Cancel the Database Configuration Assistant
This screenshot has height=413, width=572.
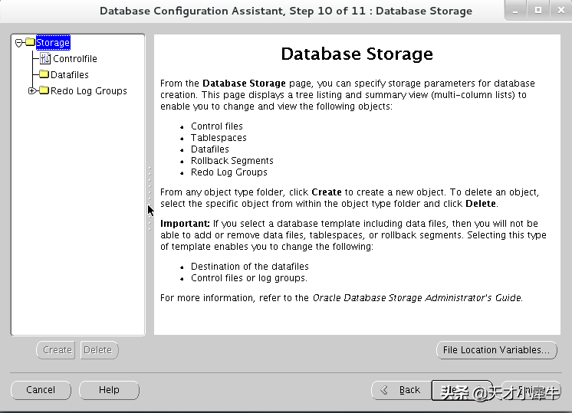(x=41, y=390)
